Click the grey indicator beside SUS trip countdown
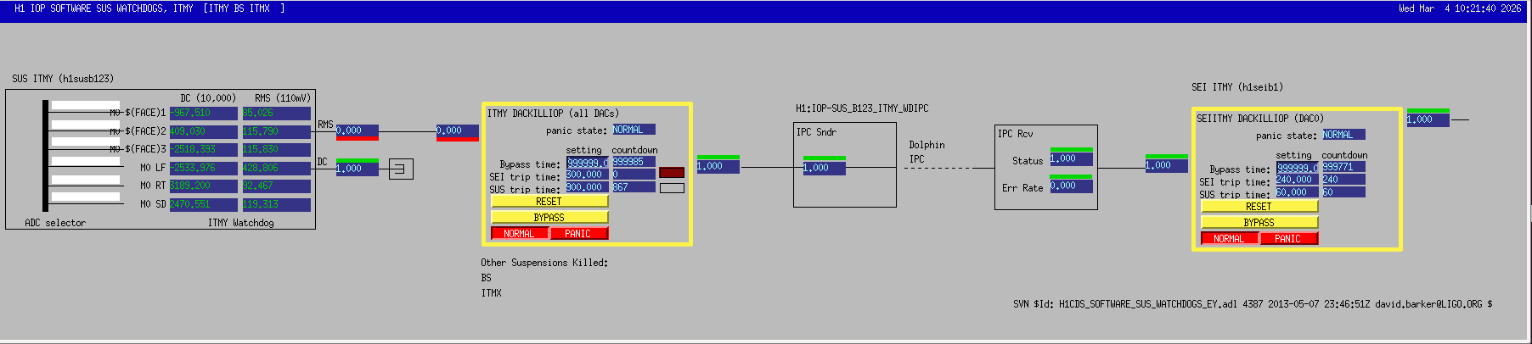Image resolution: width=1532 pixels, height=344 pixels. coord(671,188)
